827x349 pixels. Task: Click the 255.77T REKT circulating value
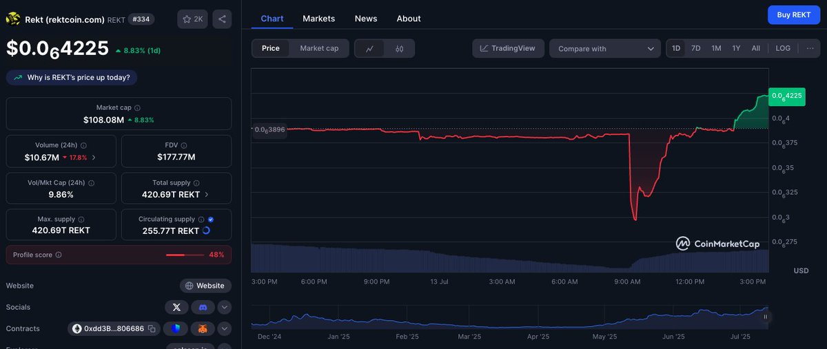169,231
